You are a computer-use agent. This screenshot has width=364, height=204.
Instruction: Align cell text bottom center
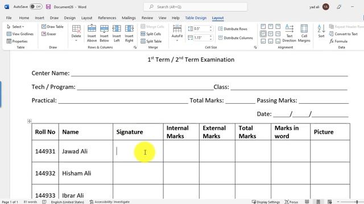(x=271, y=41)
